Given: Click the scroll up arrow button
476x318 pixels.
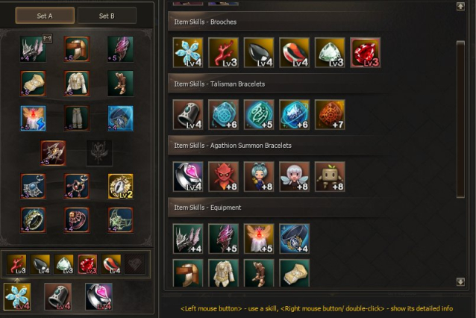Looking at the screenshot, I should 460,6.
